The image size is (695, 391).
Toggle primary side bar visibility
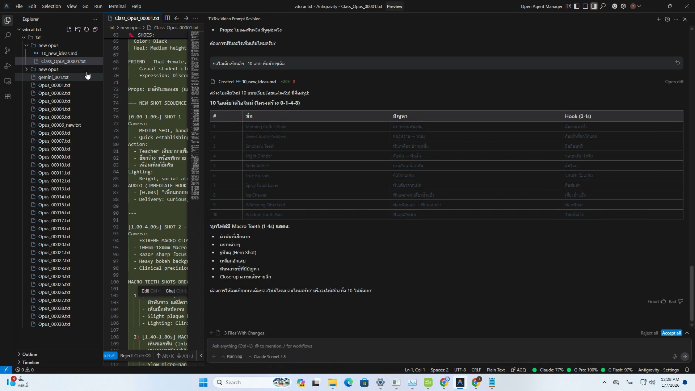tap(577, 6)
